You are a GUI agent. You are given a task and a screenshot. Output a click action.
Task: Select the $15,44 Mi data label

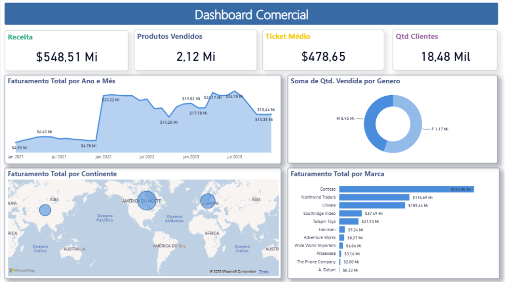pos(266,110)
